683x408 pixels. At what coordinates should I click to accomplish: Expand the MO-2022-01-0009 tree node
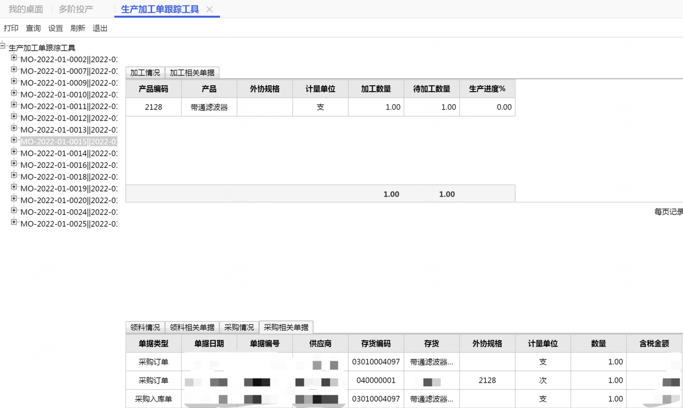pyautogui.click(x=14, y=81)
